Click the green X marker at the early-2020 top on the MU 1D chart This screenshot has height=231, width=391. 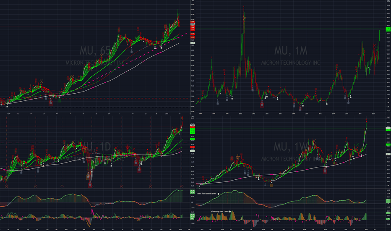[x=81, y=139]
